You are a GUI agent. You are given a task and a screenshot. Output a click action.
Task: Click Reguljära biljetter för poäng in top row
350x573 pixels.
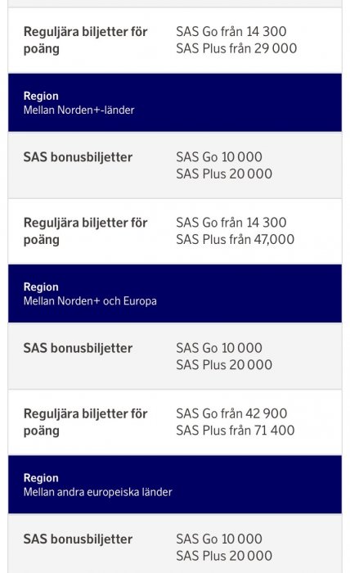pyautogui.click(x=85, y=40)
